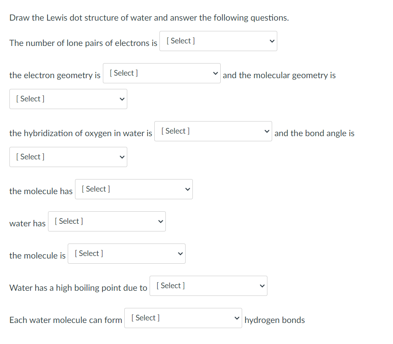Open the hybridization of oxygen dropdown
Image resolution: width=393 pixels, height=344 pixels.
(213, 131)
